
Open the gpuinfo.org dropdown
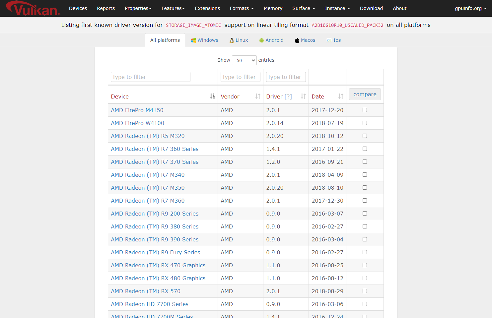coord(471,8)
